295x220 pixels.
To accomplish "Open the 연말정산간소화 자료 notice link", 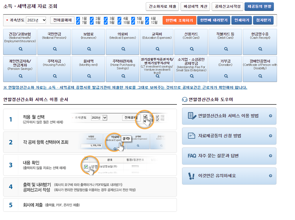I will [x=125, y=88].
